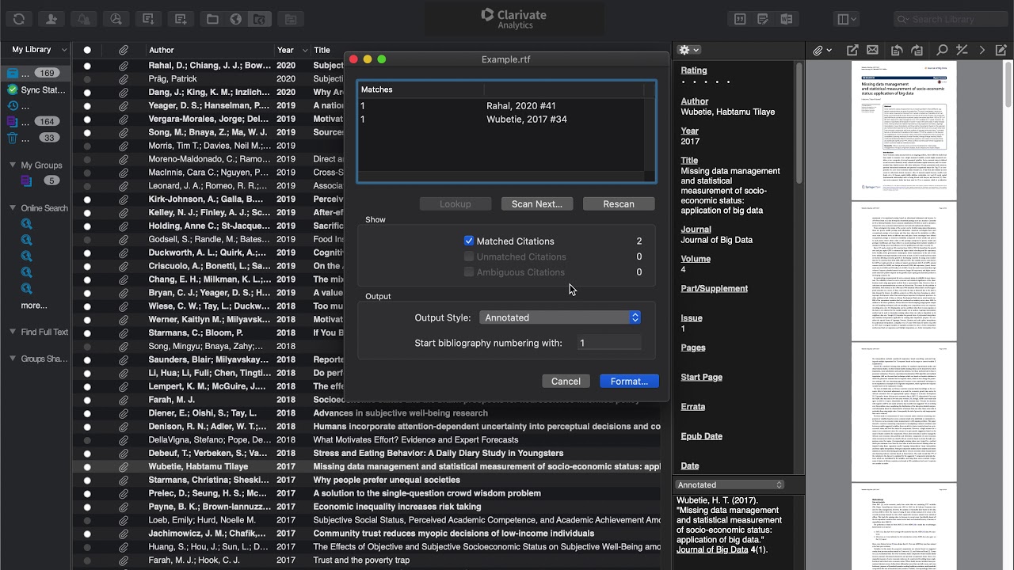Open the layout options dropdown
1014x570 pixels.
coord(848,19)
